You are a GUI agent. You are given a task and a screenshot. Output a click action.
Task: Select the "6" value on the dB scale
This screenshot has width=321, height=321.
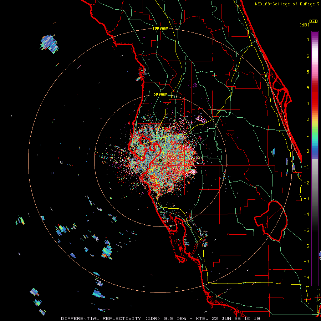point(308,56)
